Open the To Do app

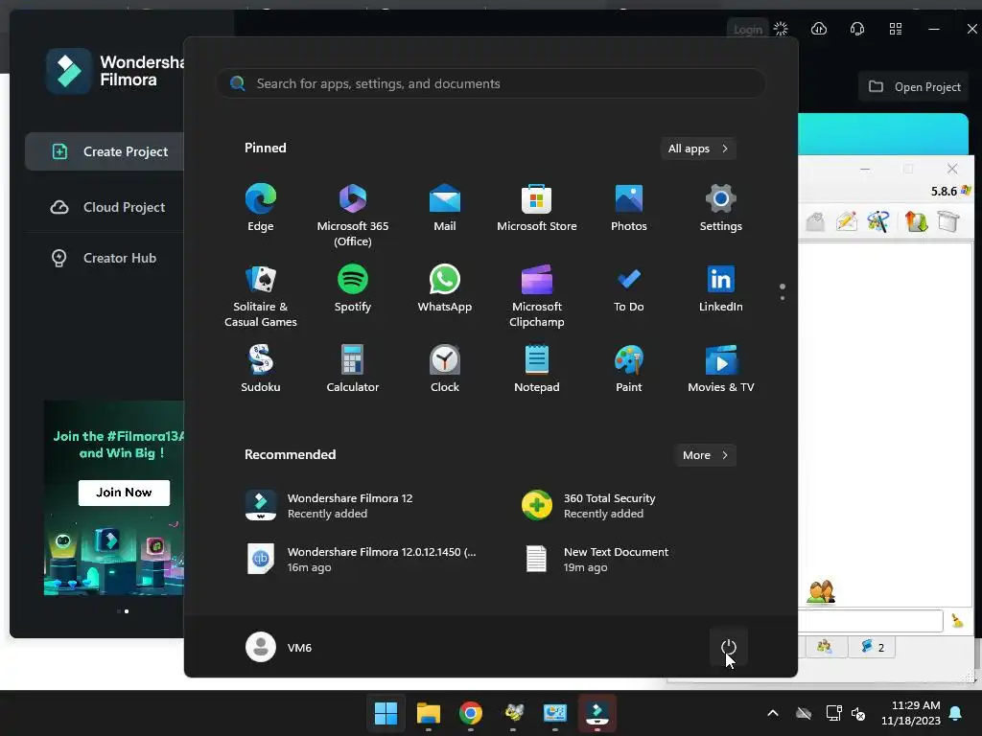click(629, 288)
